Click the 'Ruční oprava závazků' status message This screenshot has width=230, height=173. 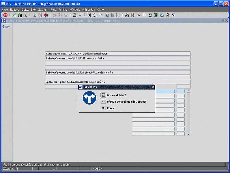[x=37, y=165]
